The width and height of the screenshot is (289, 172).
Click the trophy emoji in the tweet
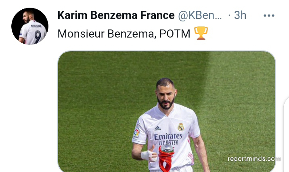(x=201, y=33)
